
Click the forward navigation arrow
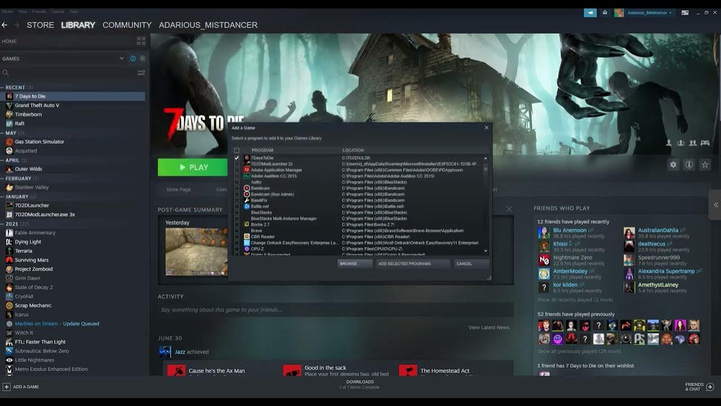[x=16, y=25]
